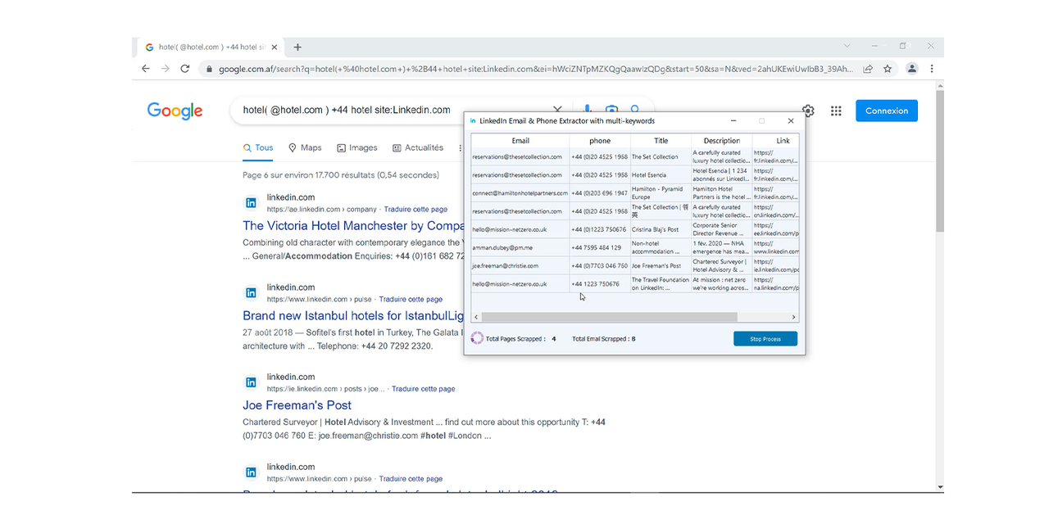Open the Chrome tab search chevron
Image resolution: width=1049 pixels, height=524 pixels.
(847, 47)
